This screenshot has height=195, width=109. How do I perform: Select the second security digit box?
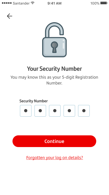pos(40,111)
